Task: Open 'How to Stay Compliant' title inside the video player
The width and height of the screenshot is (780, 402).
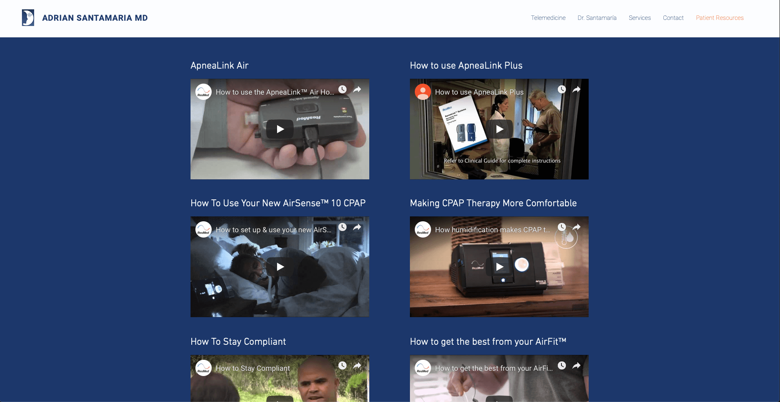Action: click(253, 368)
